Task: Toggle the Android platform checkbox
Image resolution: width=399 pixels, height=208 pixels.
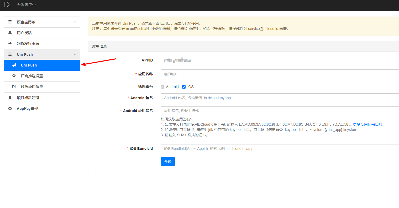Action: [162, 87]
